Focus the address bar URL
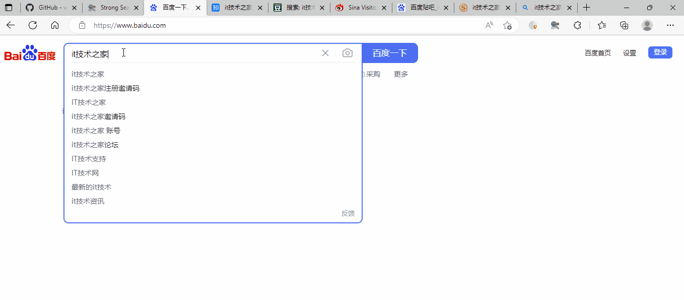This screenshot has height=300, width=684. (129, 25)
